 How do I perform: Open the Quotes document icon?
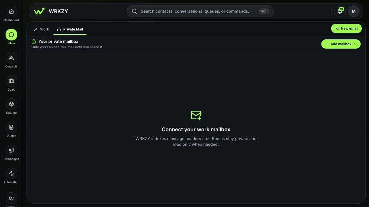click(x=11, y=127)
